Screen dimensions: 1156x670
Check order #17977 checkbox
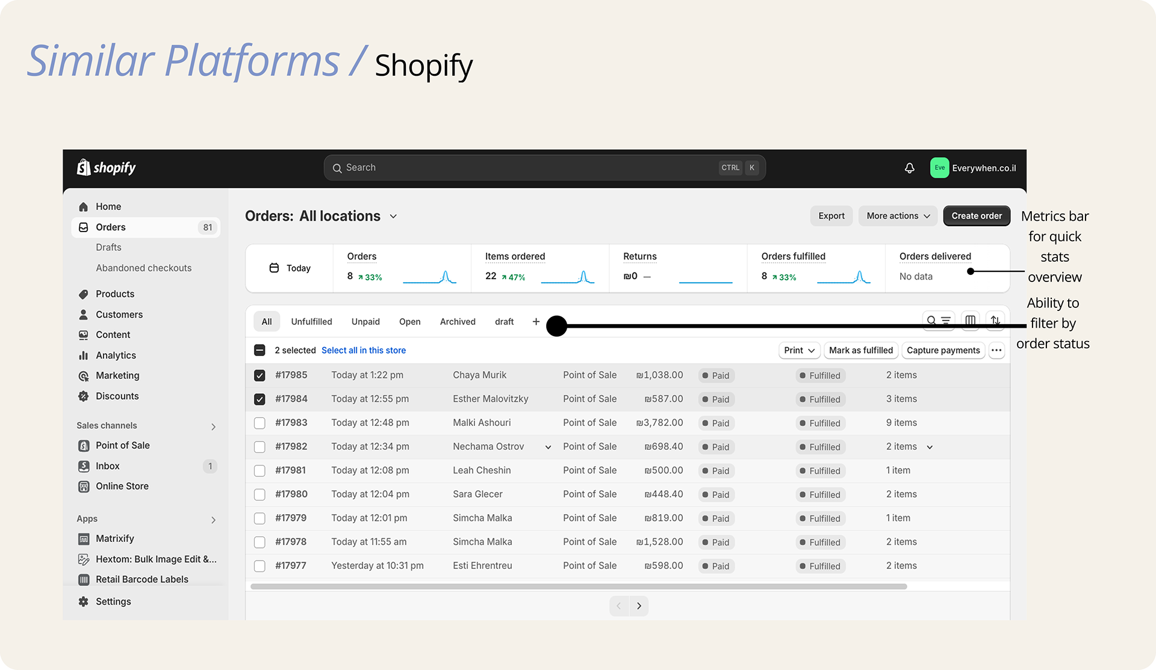[x=259, y=566]
